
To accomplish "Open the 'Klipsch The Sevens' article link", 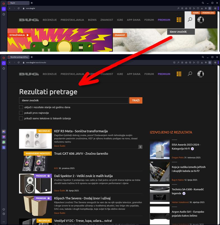I will tap(82, 198).
